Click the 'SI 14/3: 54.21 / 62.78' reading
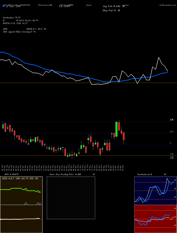This screenshot has width=177, height=233. coord(27,20)
